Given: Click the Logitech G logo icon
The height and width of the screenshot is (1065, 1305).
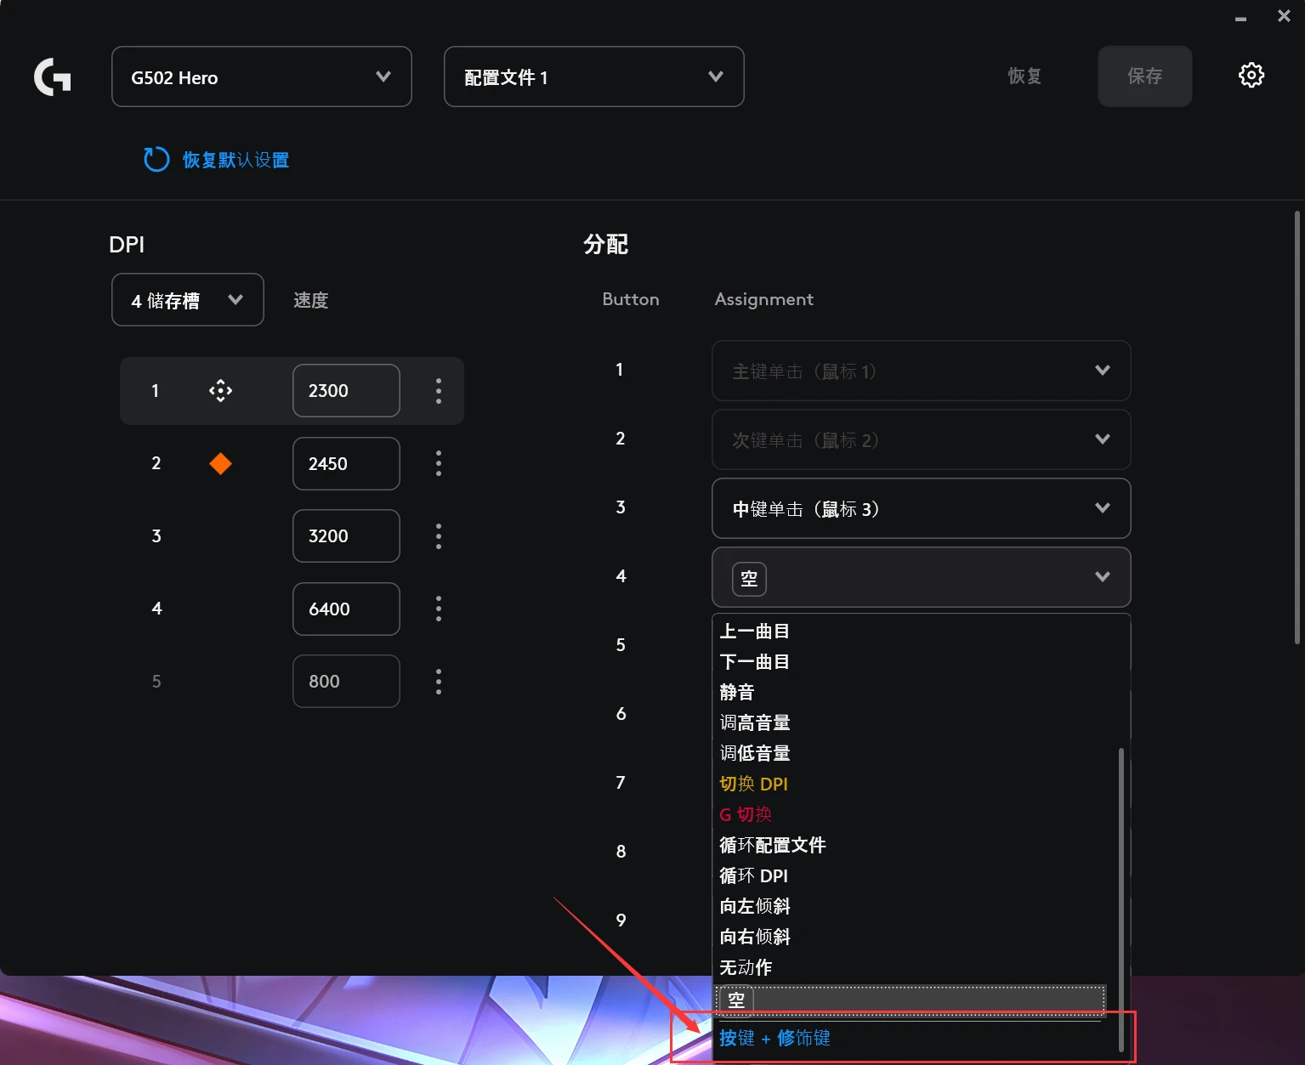Looking at the screenshot, I should 52,76.
